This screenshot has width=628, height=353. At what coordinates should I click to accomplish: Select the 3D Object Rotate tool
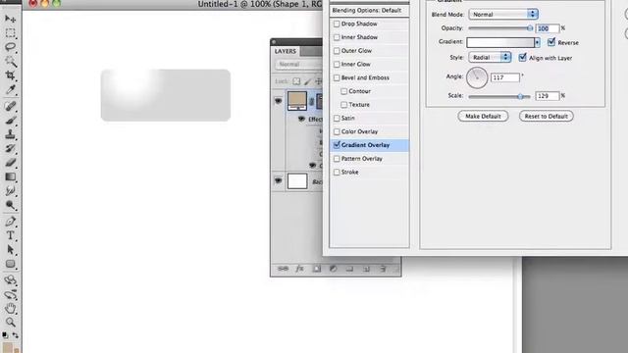11,280
